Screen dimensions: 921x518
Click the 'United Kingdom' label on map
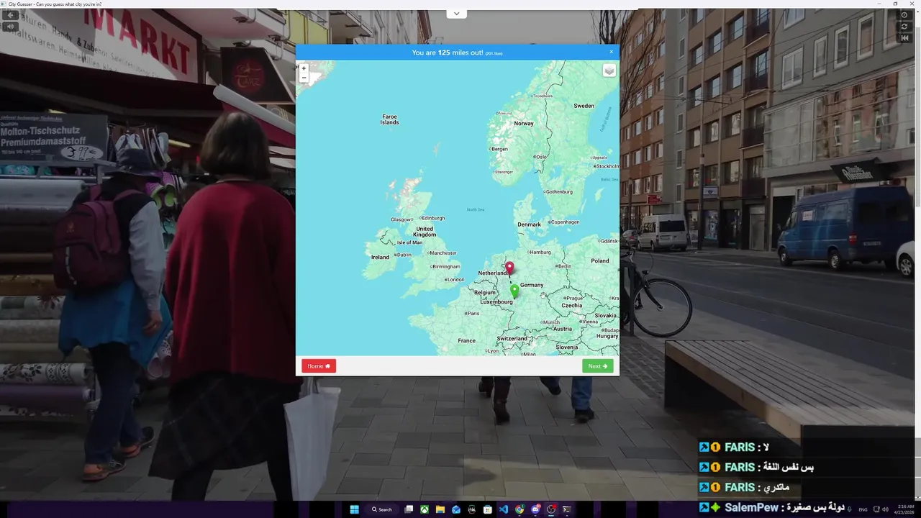click(425, 232)
